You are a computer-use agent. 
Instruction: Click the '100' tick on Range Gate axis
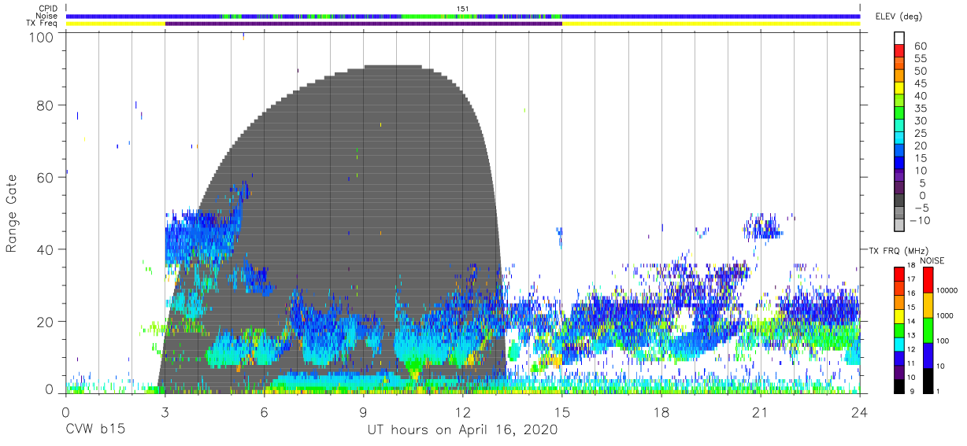point(43,36)
